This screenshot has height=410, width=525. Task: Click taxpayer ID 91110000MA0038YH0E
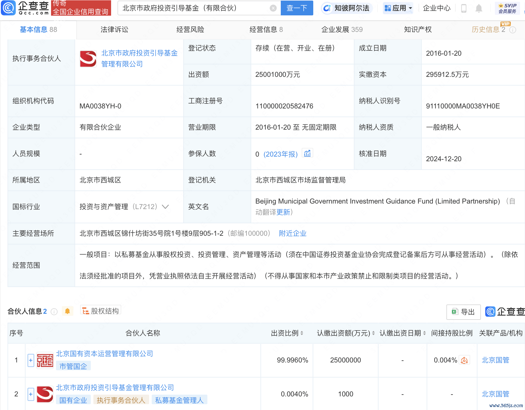[x=463, y=106]
